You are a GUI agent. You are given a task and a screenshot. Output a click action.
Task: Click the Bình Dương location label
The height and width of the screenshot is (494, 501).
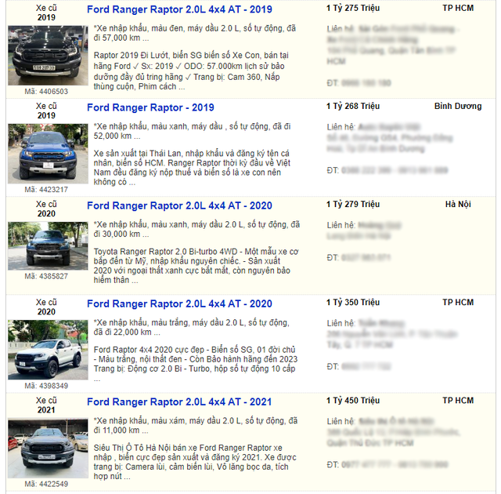(458, 106)
